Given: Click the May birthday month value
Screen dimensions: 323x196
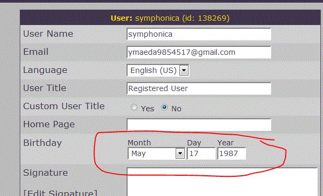Looking at the screenshot, I should tap(138, 153).
